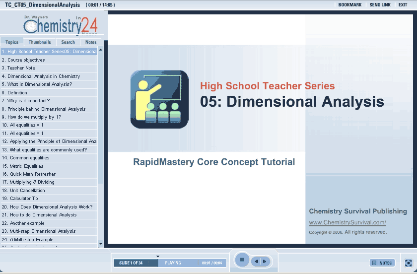Open the Notes panel from bottom bar

[382, 263]
